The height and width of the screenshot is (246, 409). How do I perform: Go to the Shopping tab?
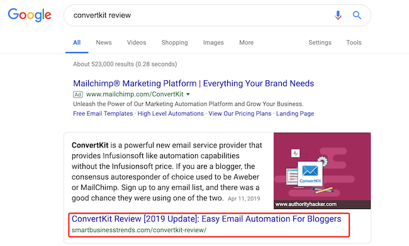(174, 43)
